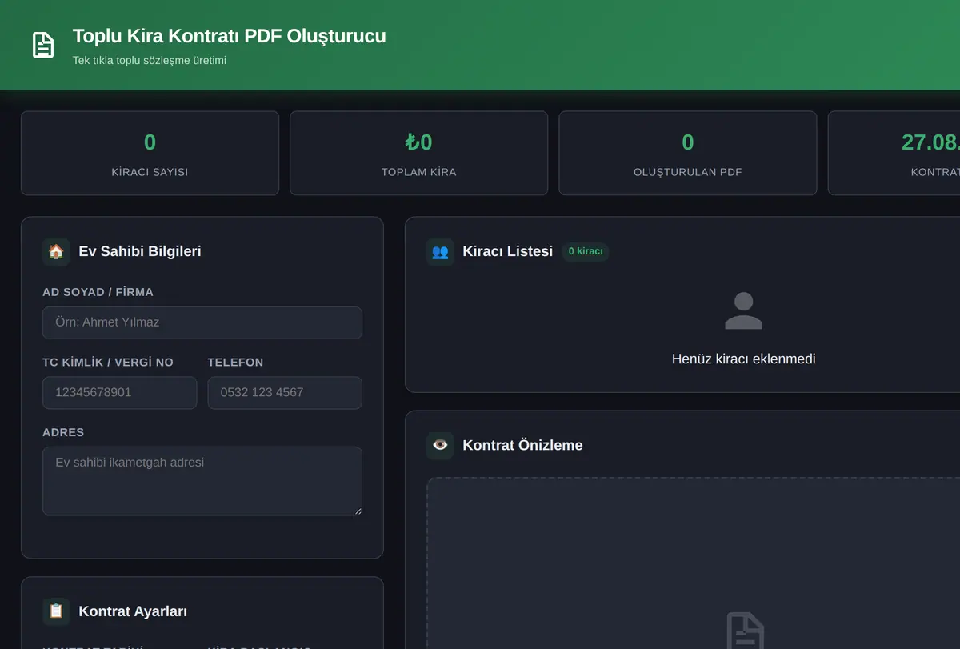Click the people icon beside Kiracı Listesi
Viewport: 960px width, 649px height.
440,251
